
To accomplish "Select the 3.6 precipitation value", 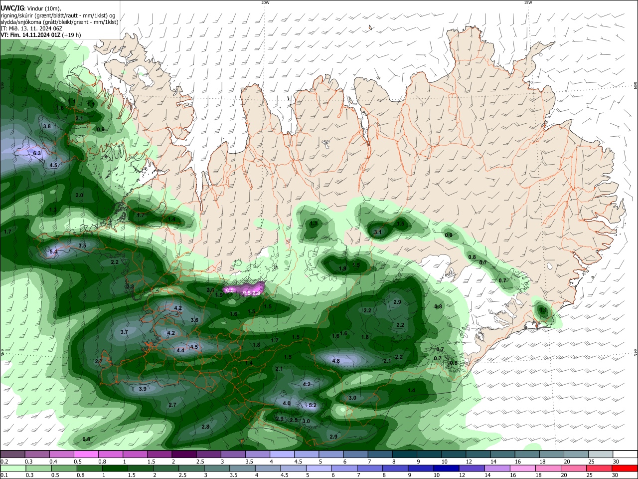I will coord(194,320).
